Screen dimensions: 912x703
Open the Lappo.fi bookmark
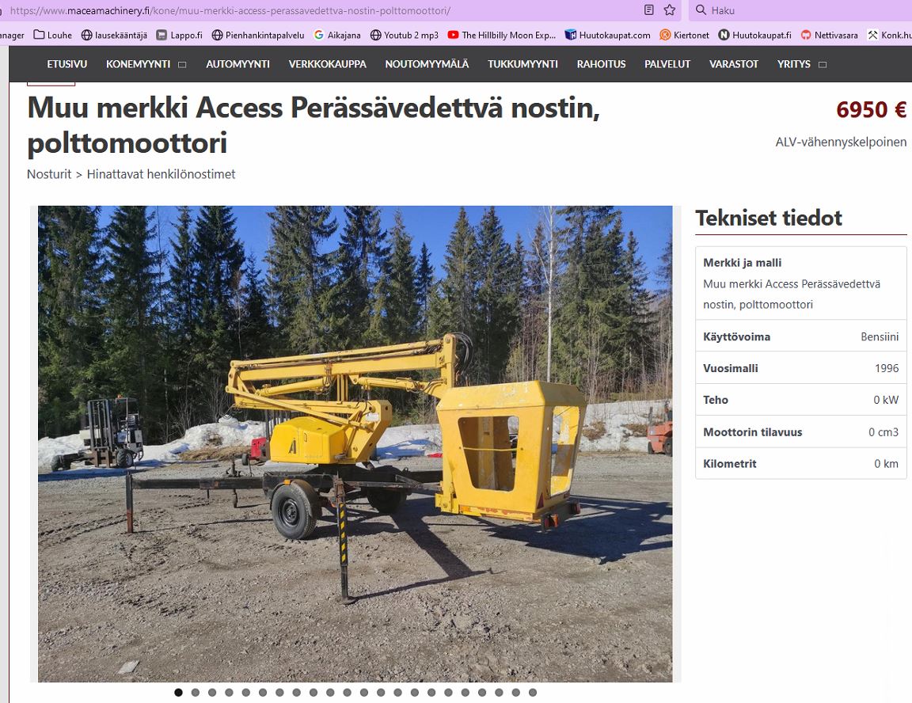(x=179, y=35)
